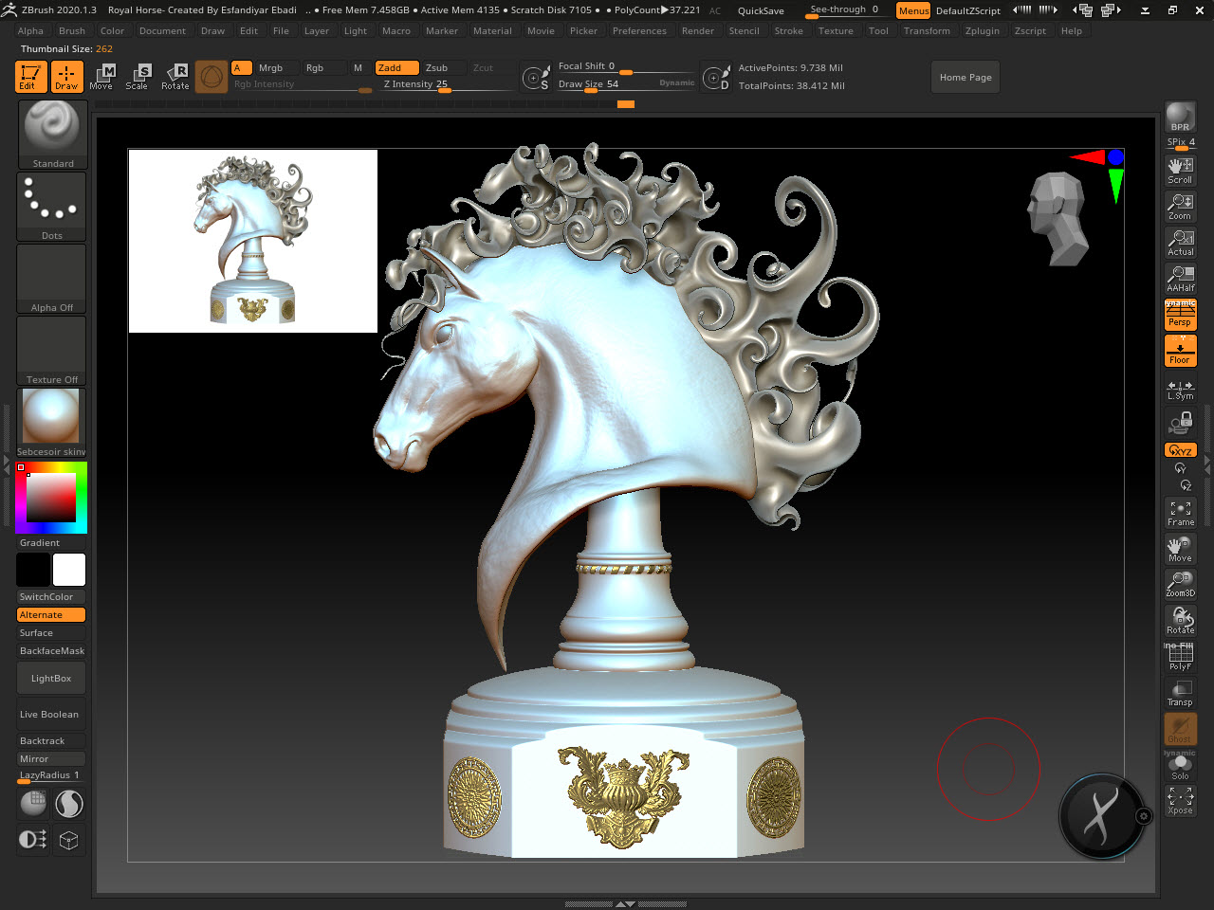1214x910 pixels.
Task: Open the Dots stroke type picker
Action: pyautogui.click(x=52, y=206)
